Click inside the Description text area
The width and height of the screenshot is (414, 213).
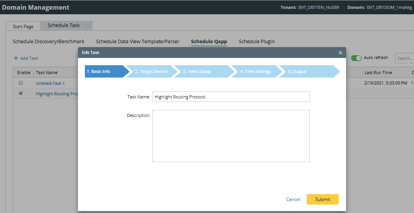(231, 136)
